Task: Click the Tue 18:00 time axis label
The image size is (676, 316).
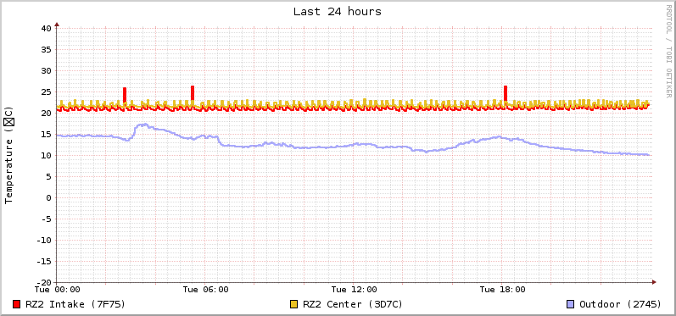Action: pos(503,290)
